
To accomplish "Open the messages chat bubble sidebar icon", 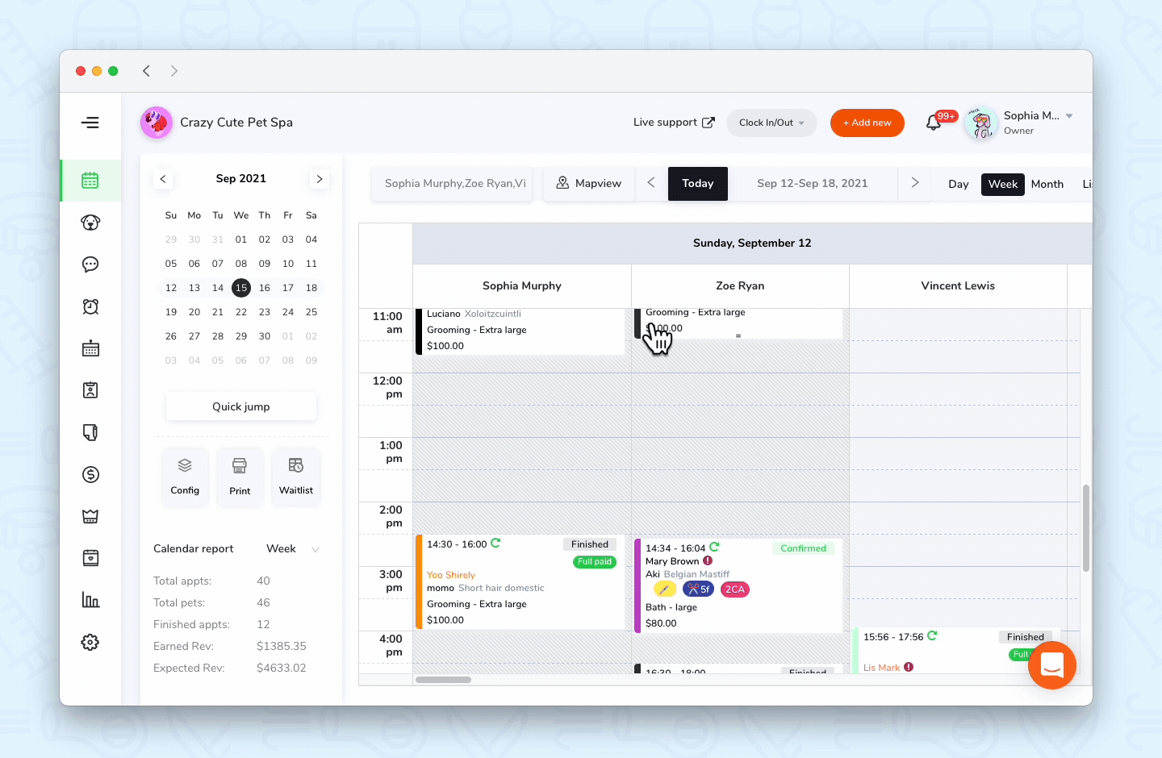I will 90,264.
